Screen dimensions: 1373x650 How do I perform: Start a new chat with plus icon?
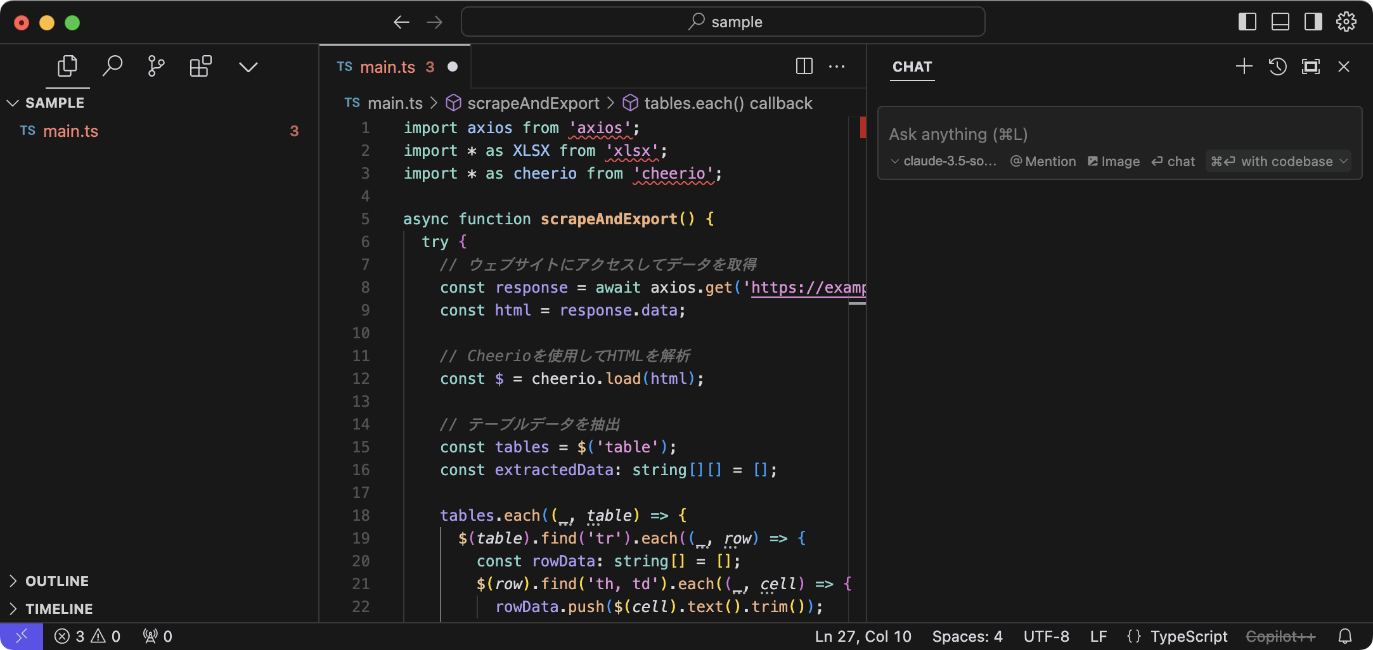pos(1244,67)
